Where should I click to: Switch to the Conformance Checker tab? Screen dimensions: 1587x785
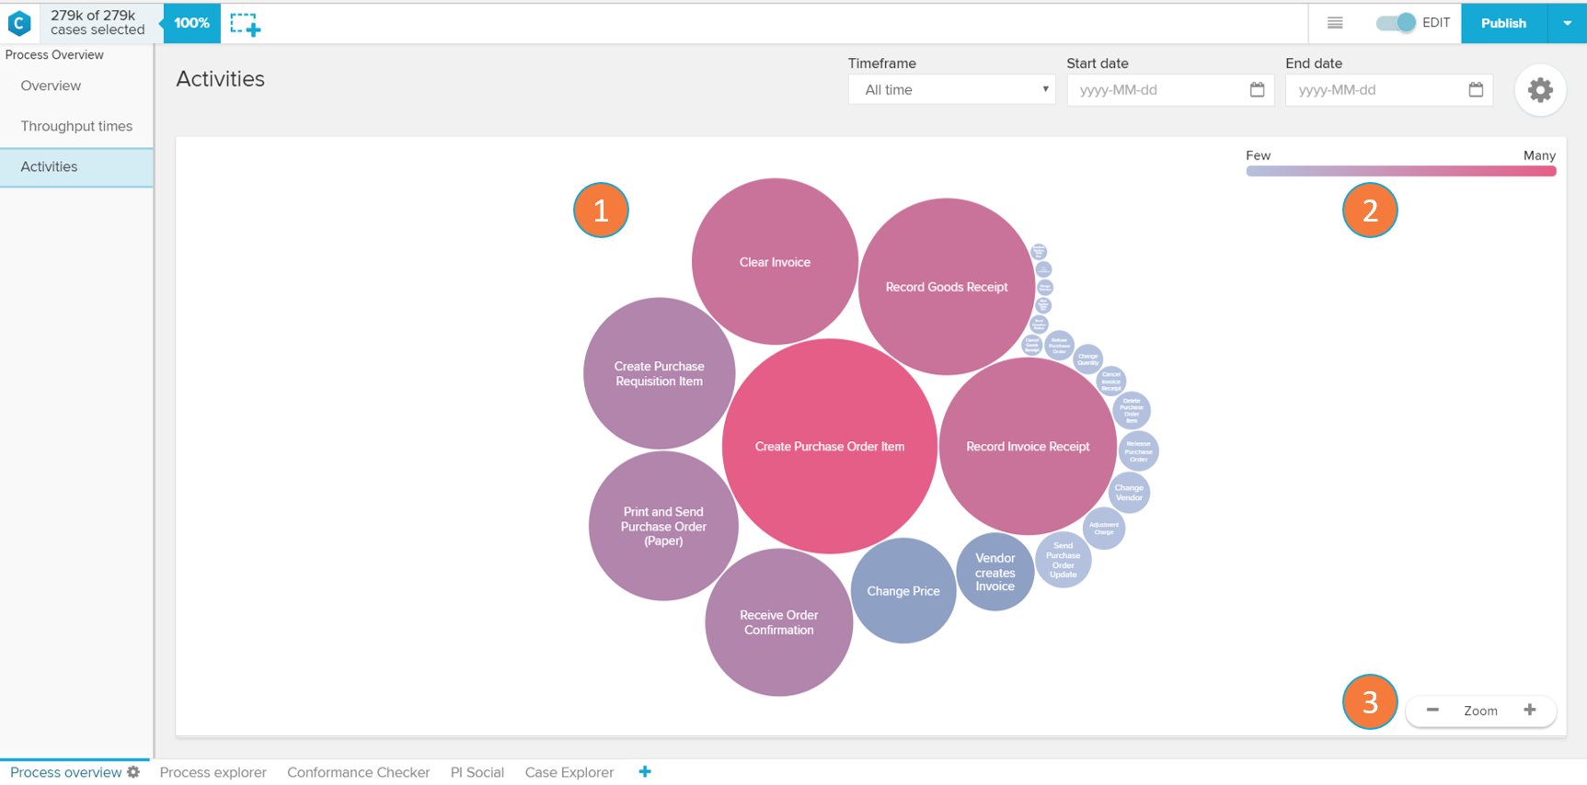click(358, 772)
